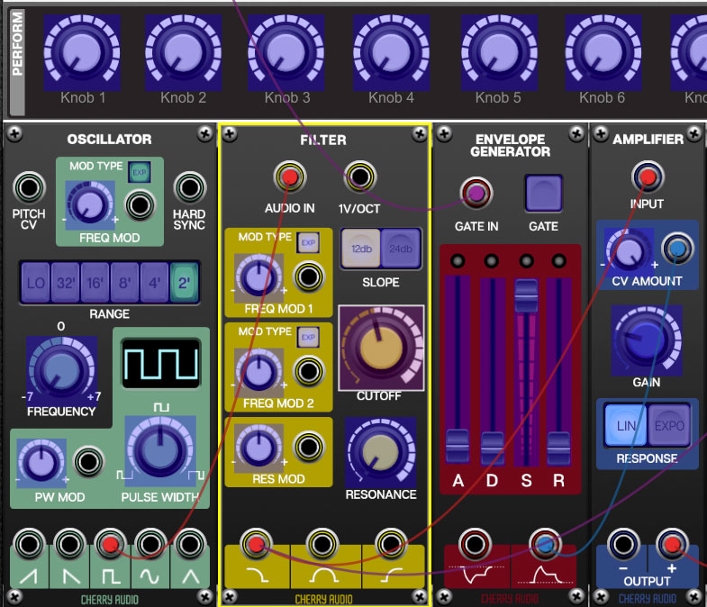Image resolution: width=707 pixels, height=607 pixels.
Task: Toggle Oscillator MOD TYPE EXP switch
Action: click(x=140, y=172)
